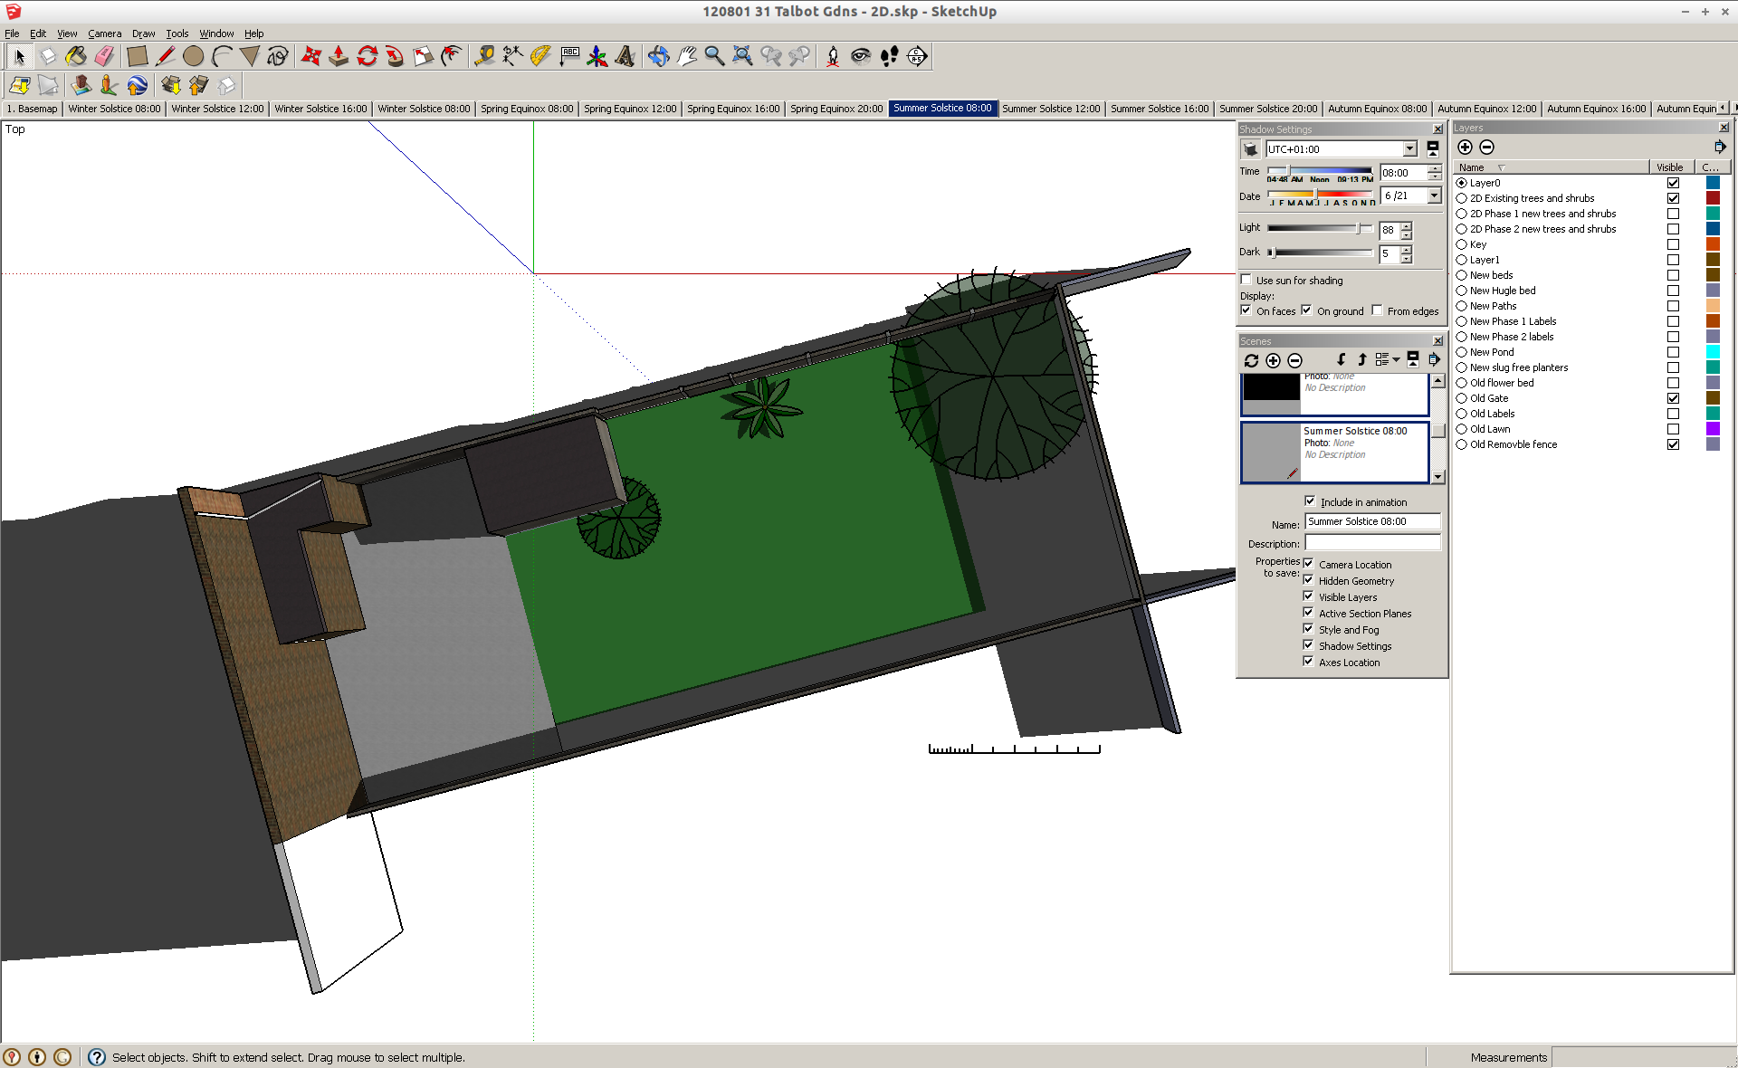Image resolution: width=1738 pixels, height=1068 pixels.
Task: Open the shadow date dropdown
Action: pyautogui.click(x=1434, y=195)
